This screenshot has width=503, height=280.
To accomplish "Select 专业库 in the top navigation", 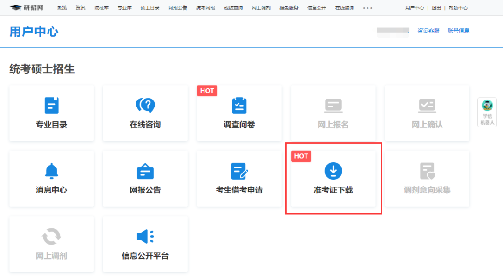I will tap(124, 8).
